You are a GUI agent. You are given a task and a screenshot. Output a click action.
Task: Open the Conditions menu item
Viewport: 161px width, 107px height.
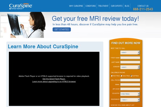(x=91, y=6)
